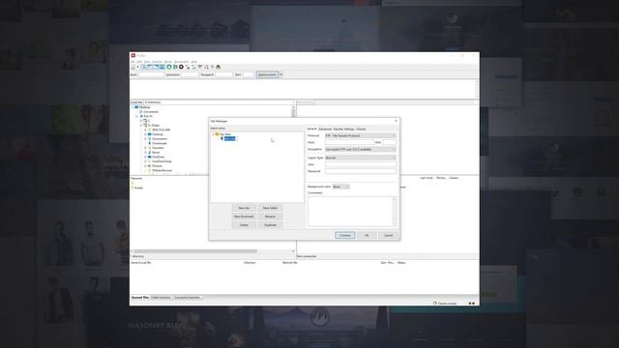The image size is (619, 348).
Task: Select the Queued files tab
Action: click(140, 298)
